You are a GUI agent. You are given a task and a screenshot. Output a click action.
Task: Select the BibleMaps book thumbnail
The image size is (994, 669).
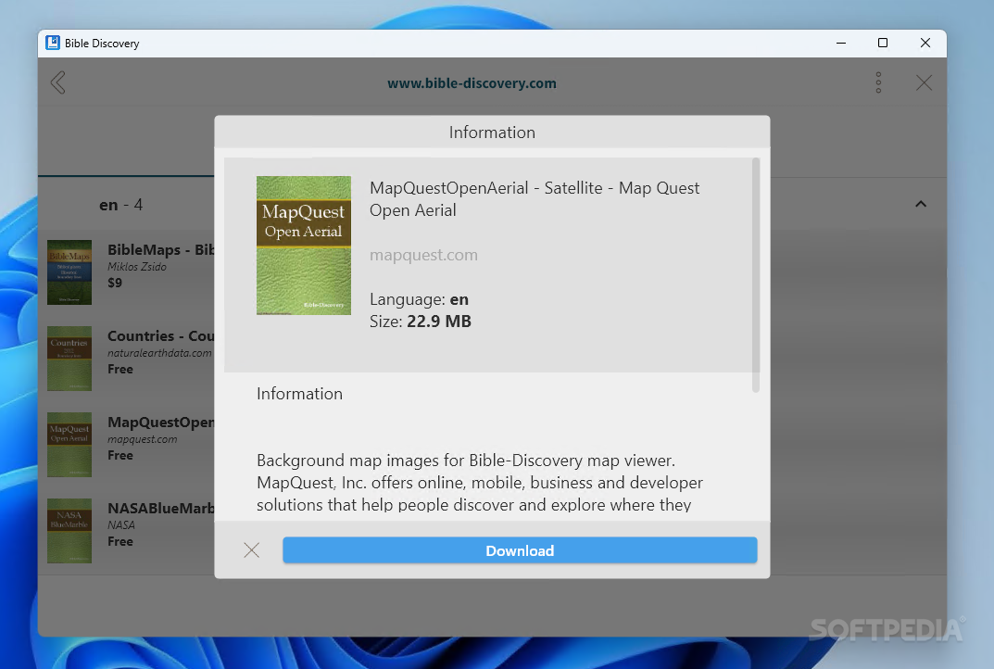tap(69, 272)
